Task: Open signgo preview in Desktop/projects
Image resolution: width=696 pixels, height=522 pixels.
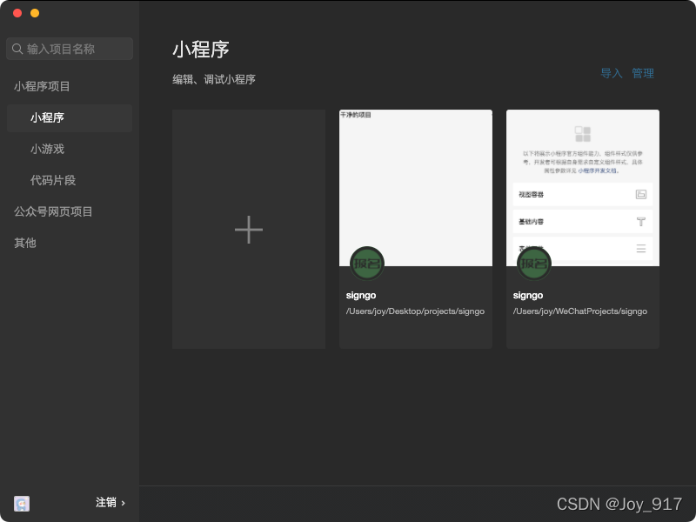Action: (416, 188)
